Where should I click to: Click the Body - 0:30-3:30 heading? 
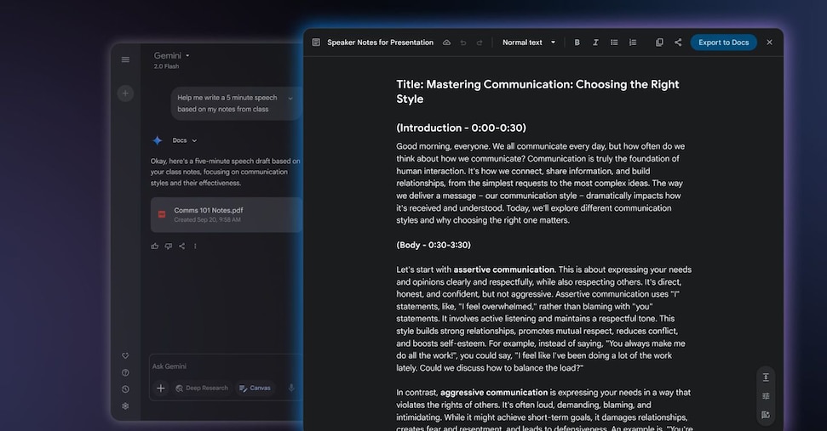(x=434, y=245)
